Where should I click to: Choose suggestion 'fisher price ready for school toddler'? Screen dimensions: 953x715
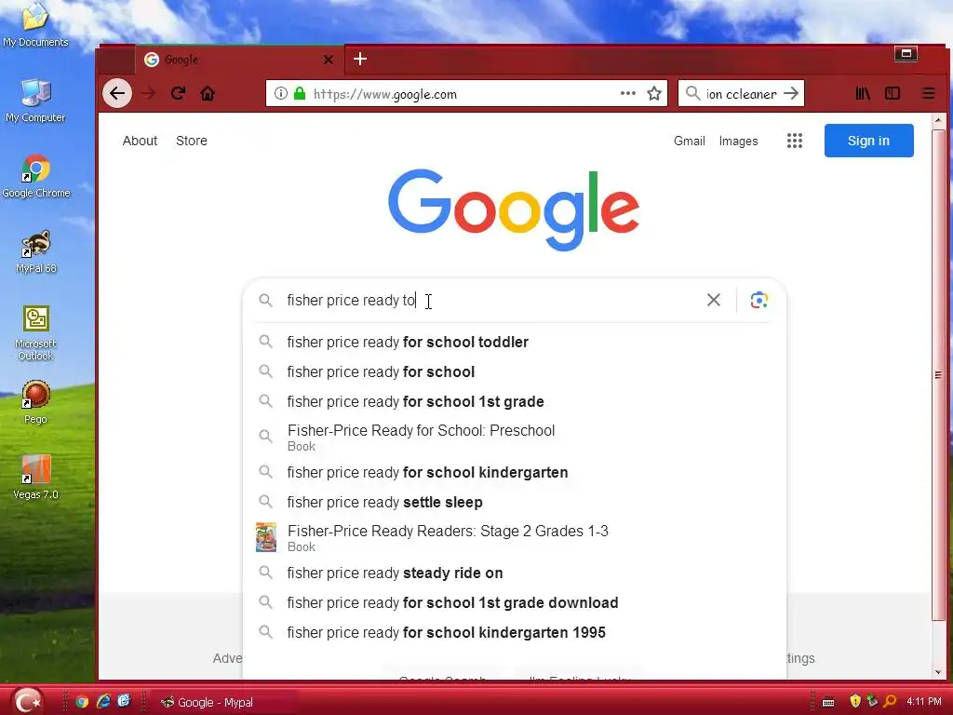tap(514, 342)
